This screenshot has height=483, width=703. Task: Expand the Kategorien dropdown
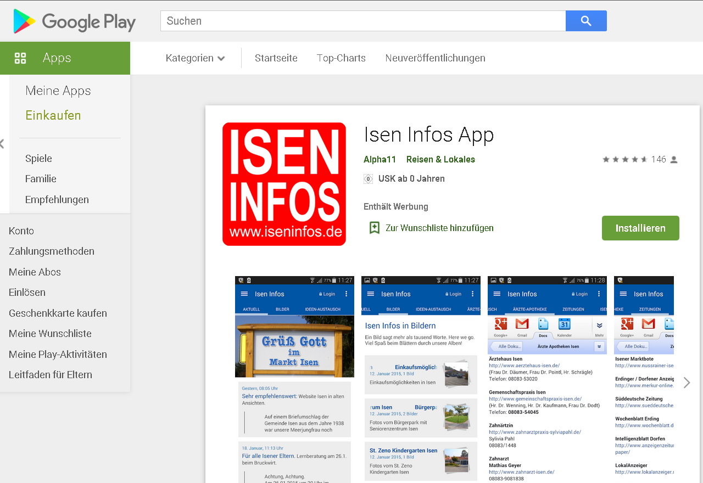tap(196, 58)
